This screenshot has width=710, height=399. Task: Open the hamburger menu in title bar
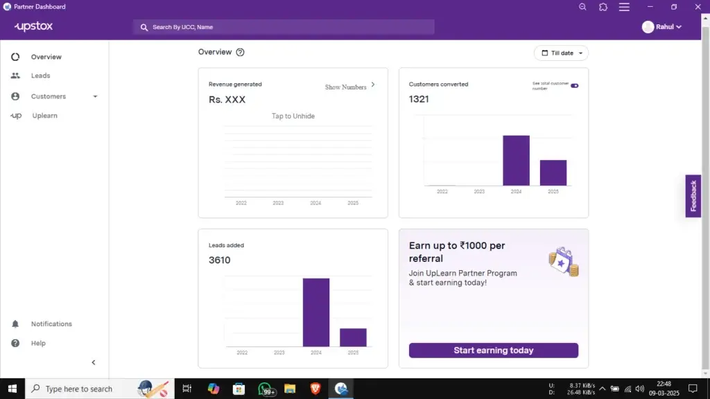(624, 7)
